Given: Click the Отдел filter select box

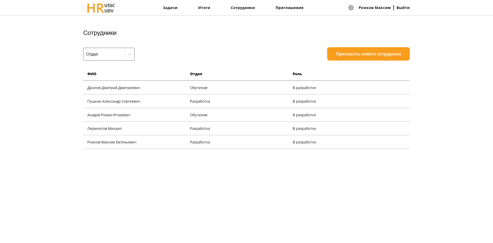Looking at the screenshot, I should click(x=104, y=54).
